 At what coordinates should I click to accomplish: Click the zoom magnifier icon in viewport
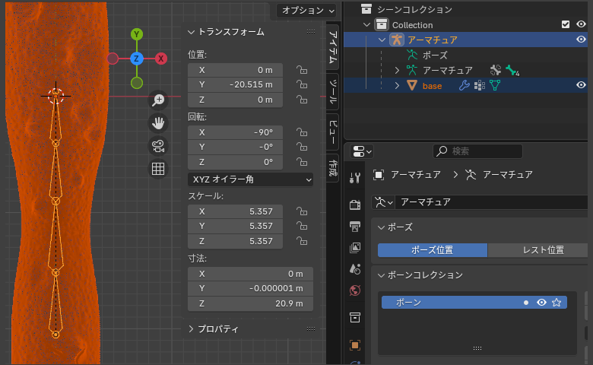158,100
